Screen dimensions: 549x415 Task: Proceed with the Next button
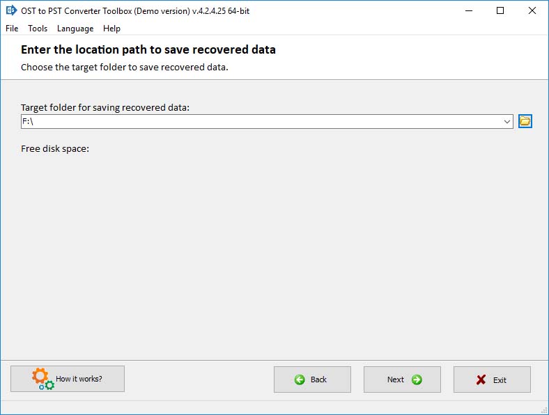[x=402, y=379]
